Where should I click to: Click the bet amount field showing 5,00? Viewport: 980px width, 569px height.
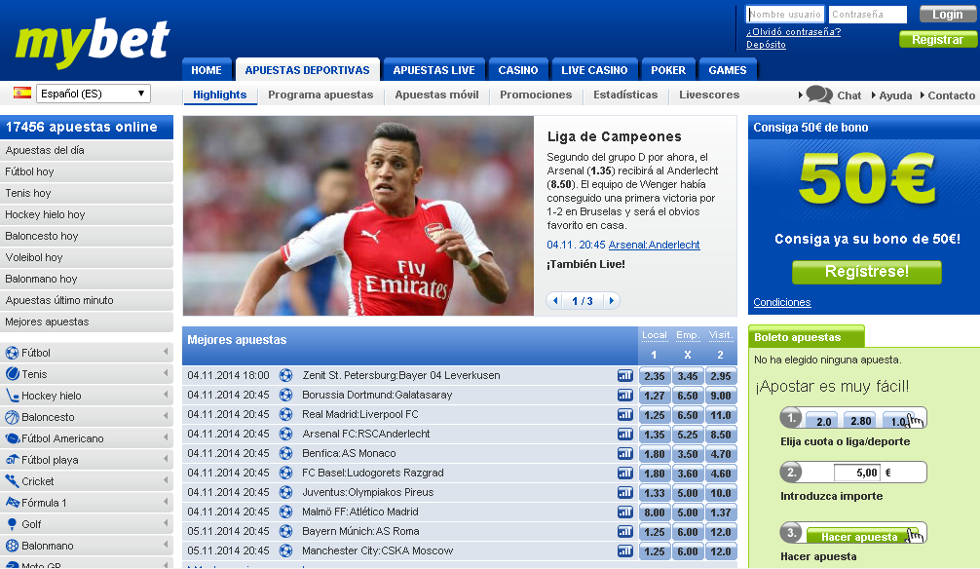[x=857, y=473]
